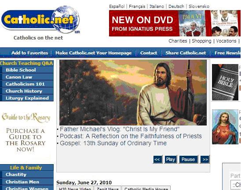Click the previous slide << button
Image resolution: width=241 pixels, height=190 pixels.
(157, 159)
